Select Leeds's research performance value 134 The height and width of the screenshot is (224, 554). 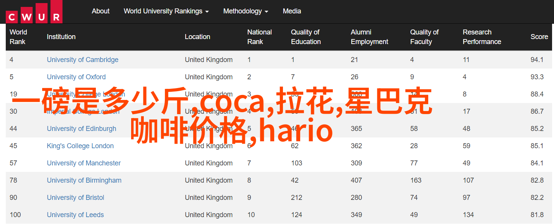469,215
